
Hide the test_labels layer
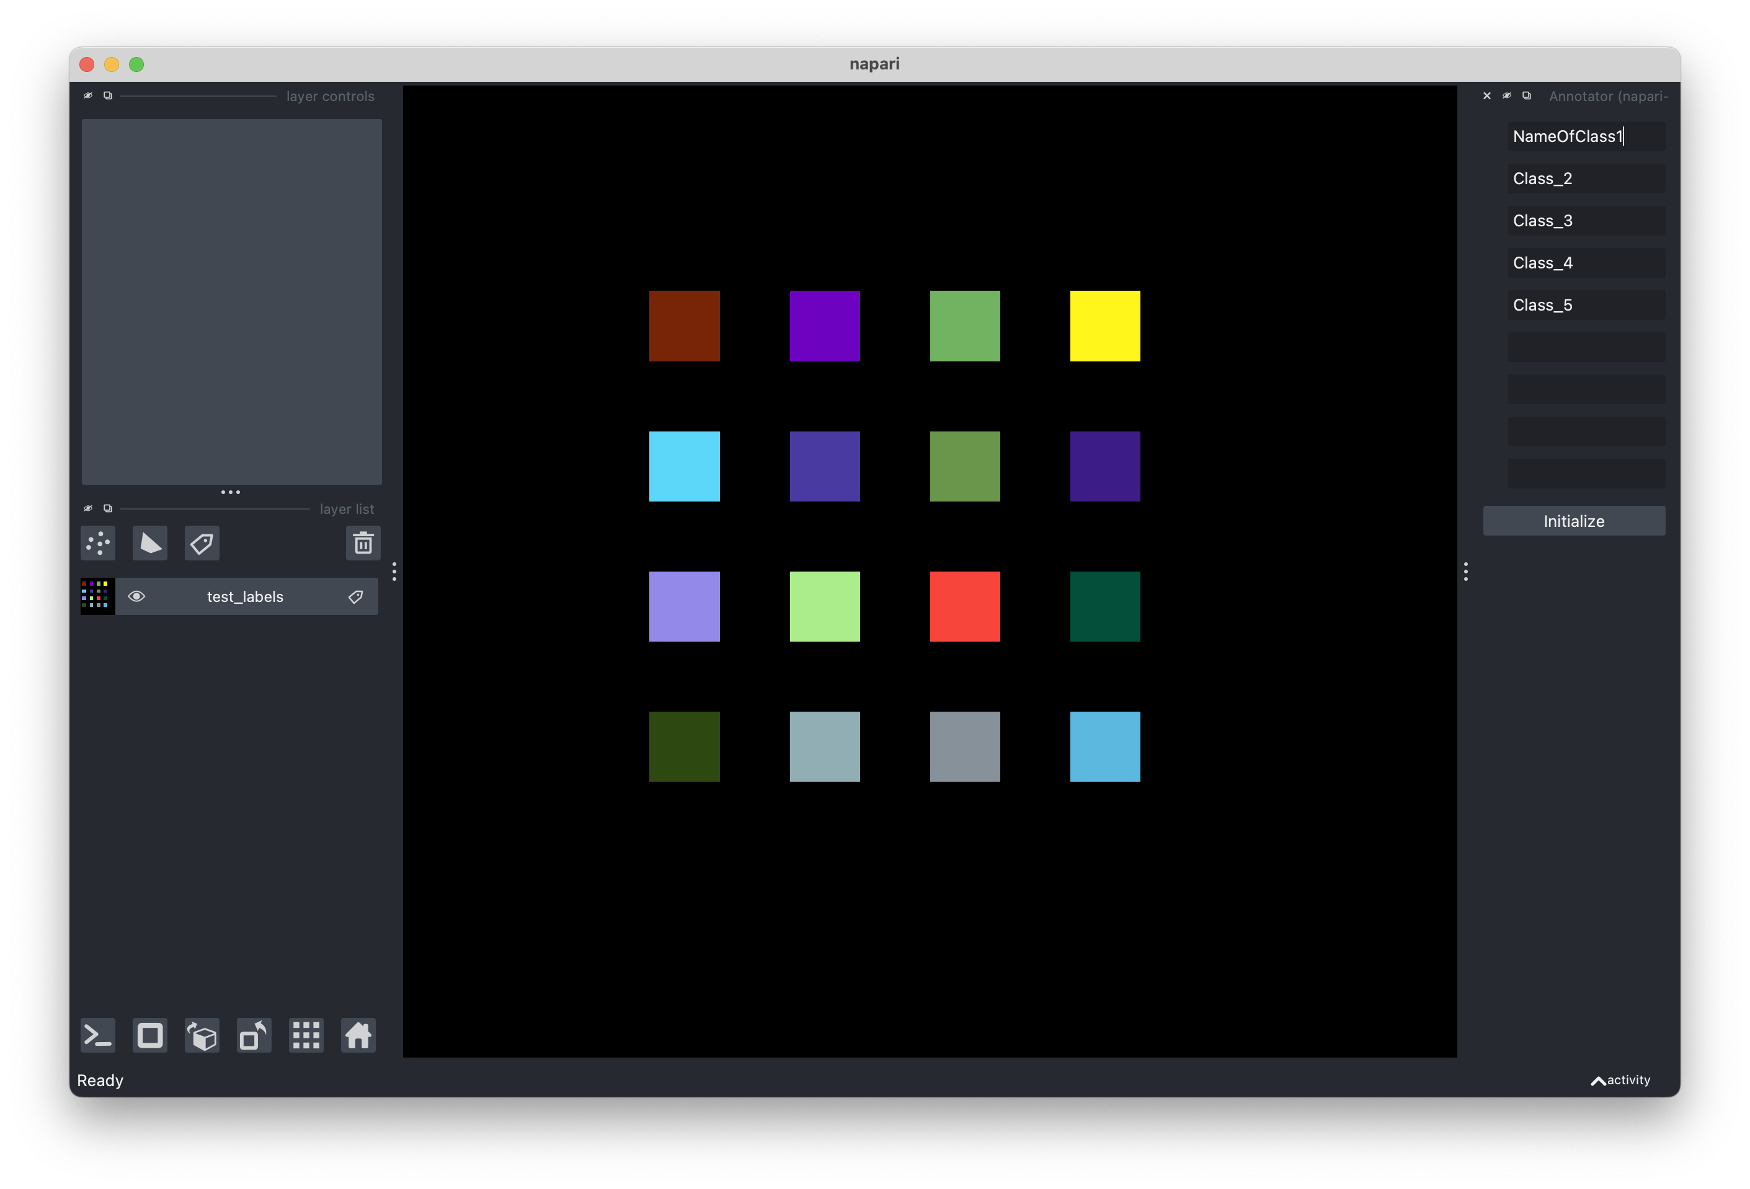pos(137,596)
